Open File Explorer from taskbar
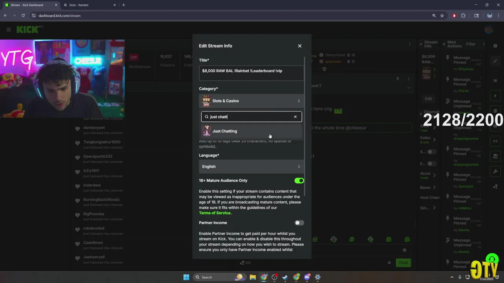The height and width of the screenshot is (283, 504). pyautogui.click(x=253, y=277)
